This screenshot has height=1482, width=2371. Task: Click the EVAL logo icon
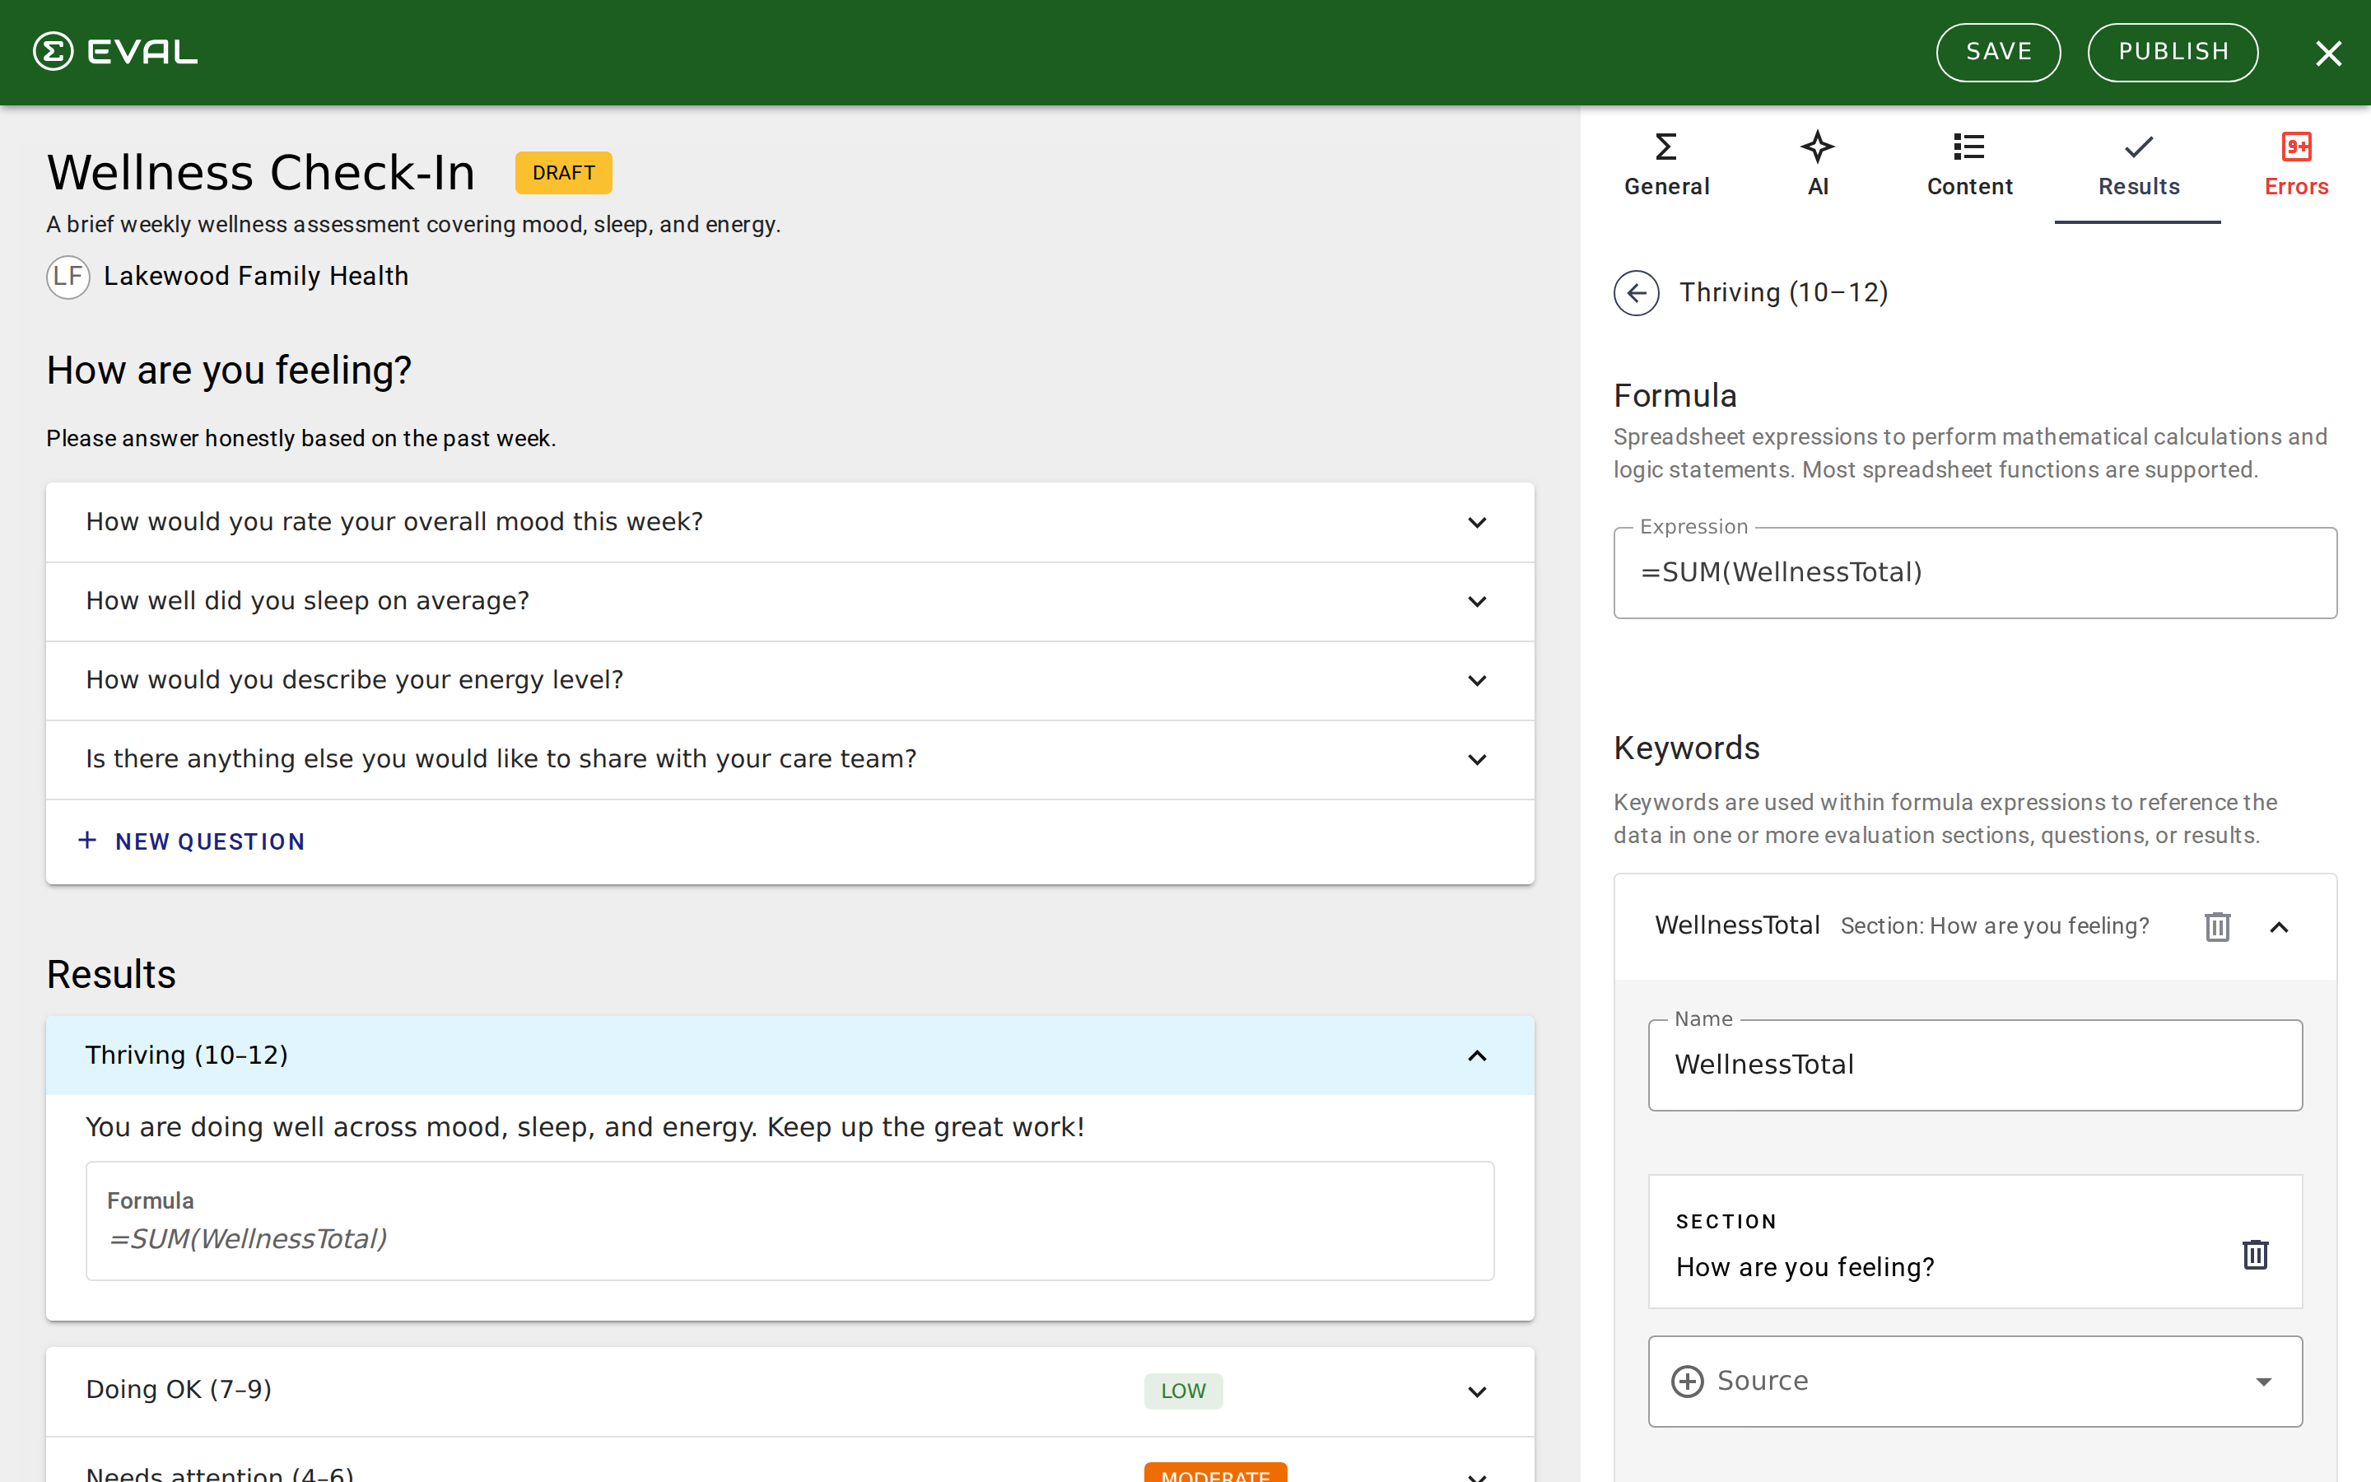53,52
